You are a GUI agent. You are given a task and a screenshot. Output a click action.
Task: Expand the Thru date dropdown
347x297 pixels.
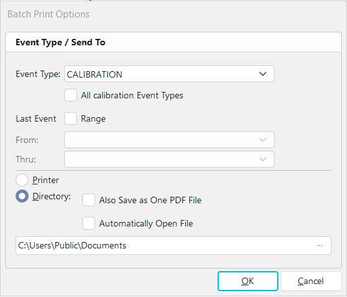[169, 159]
